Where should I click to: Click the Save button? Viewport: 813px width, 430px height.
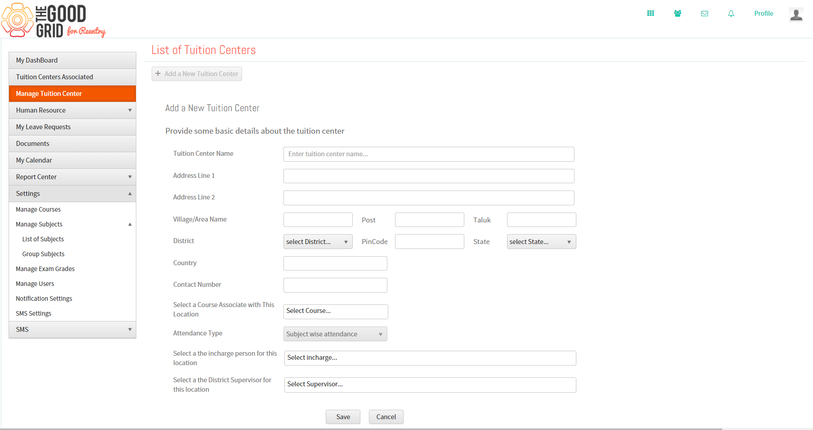click(x=343, y=417)
